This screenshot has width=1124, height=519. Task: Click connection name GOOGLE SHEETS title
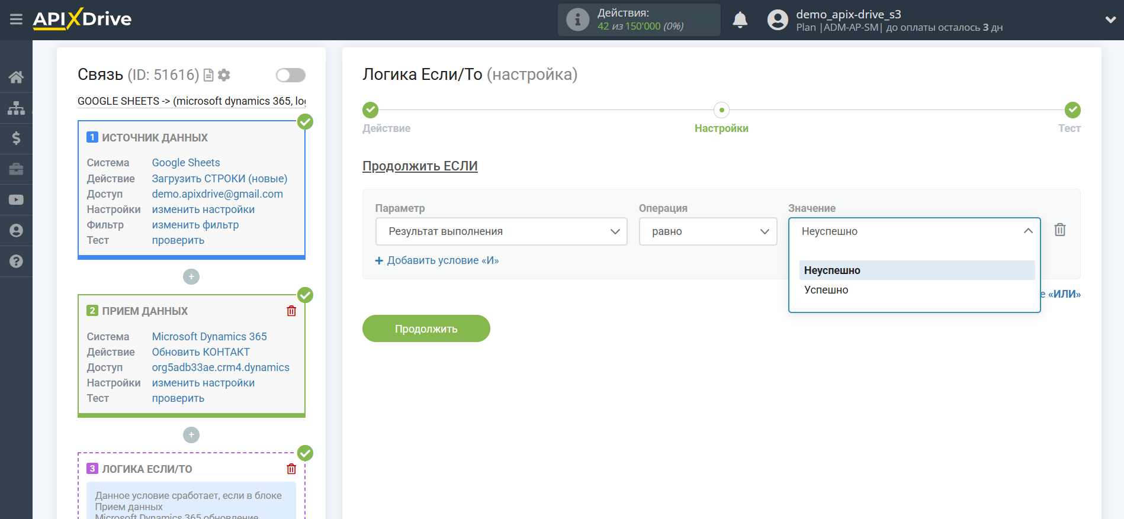(191, 101)
